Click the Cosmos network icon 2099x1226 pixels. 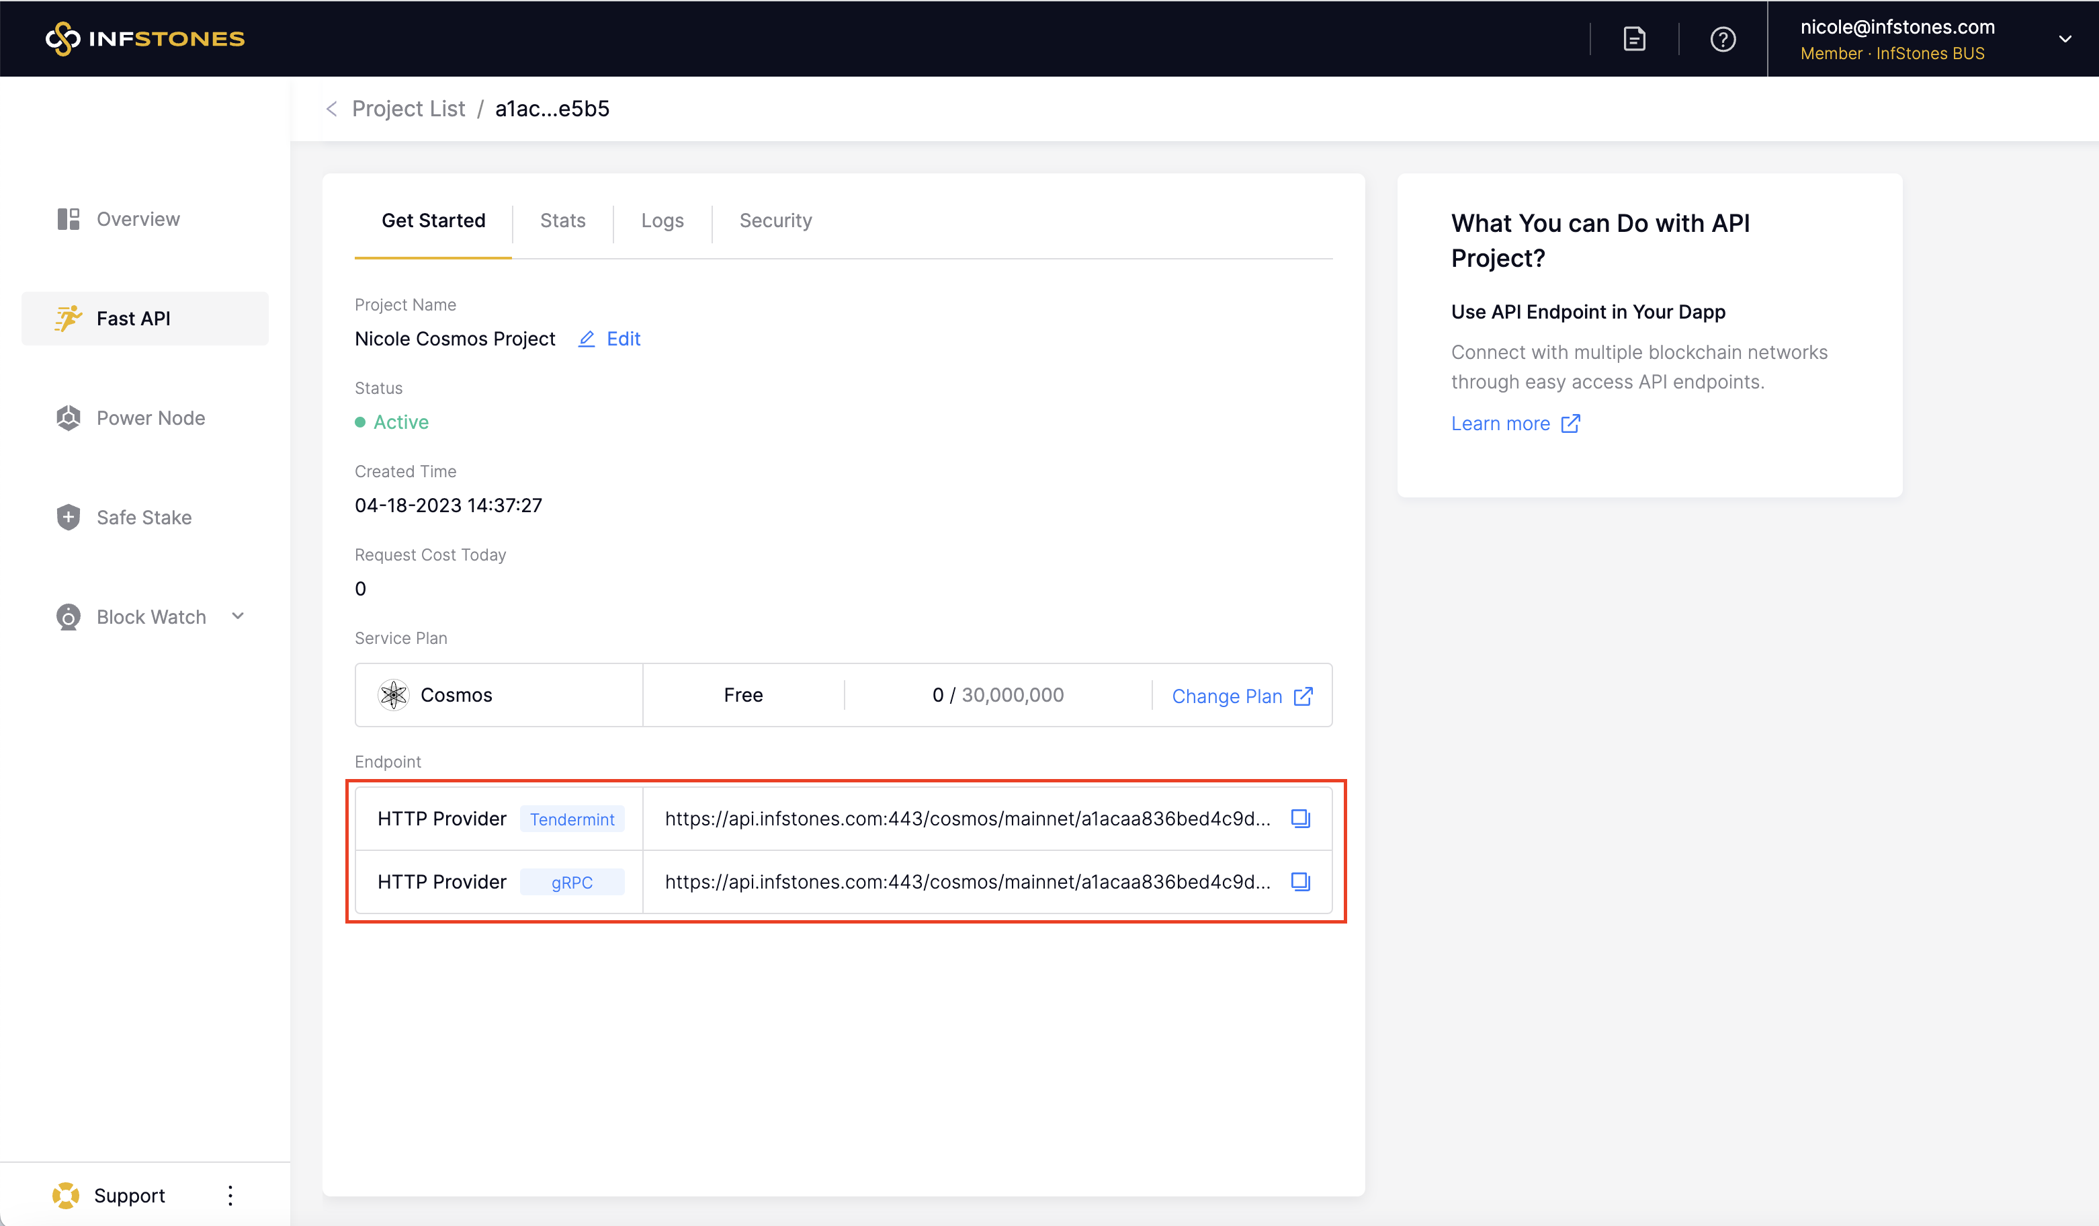tap(393, 694)
